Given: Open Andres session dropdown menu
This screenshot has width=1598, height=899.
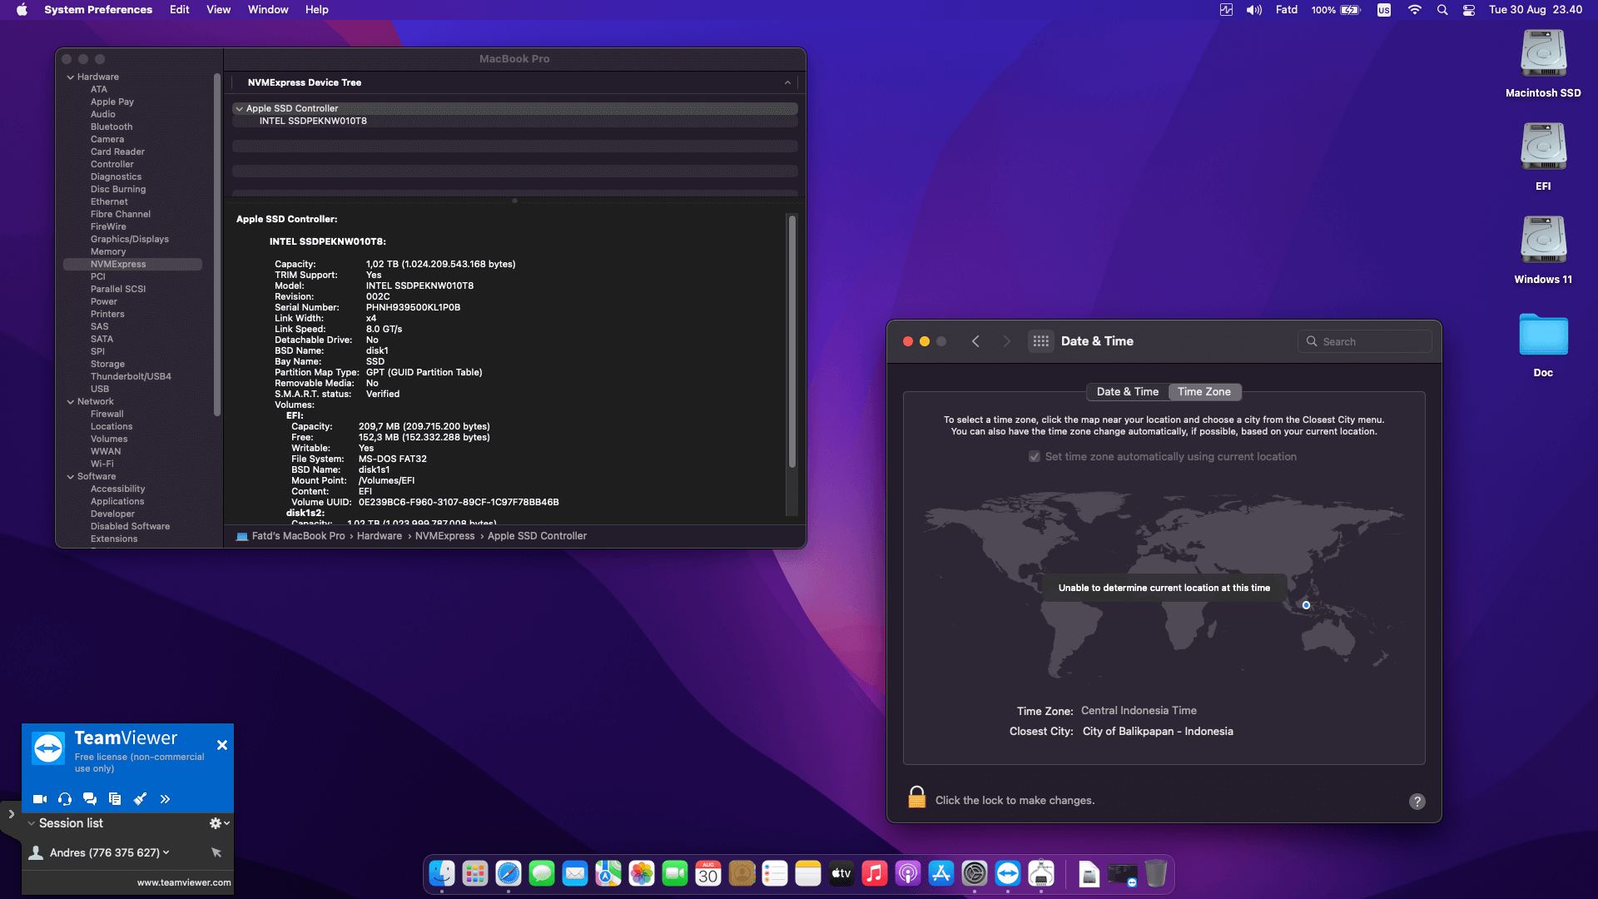Looking at the screenshot, I should pyautogui.click(x=166, y=852).
